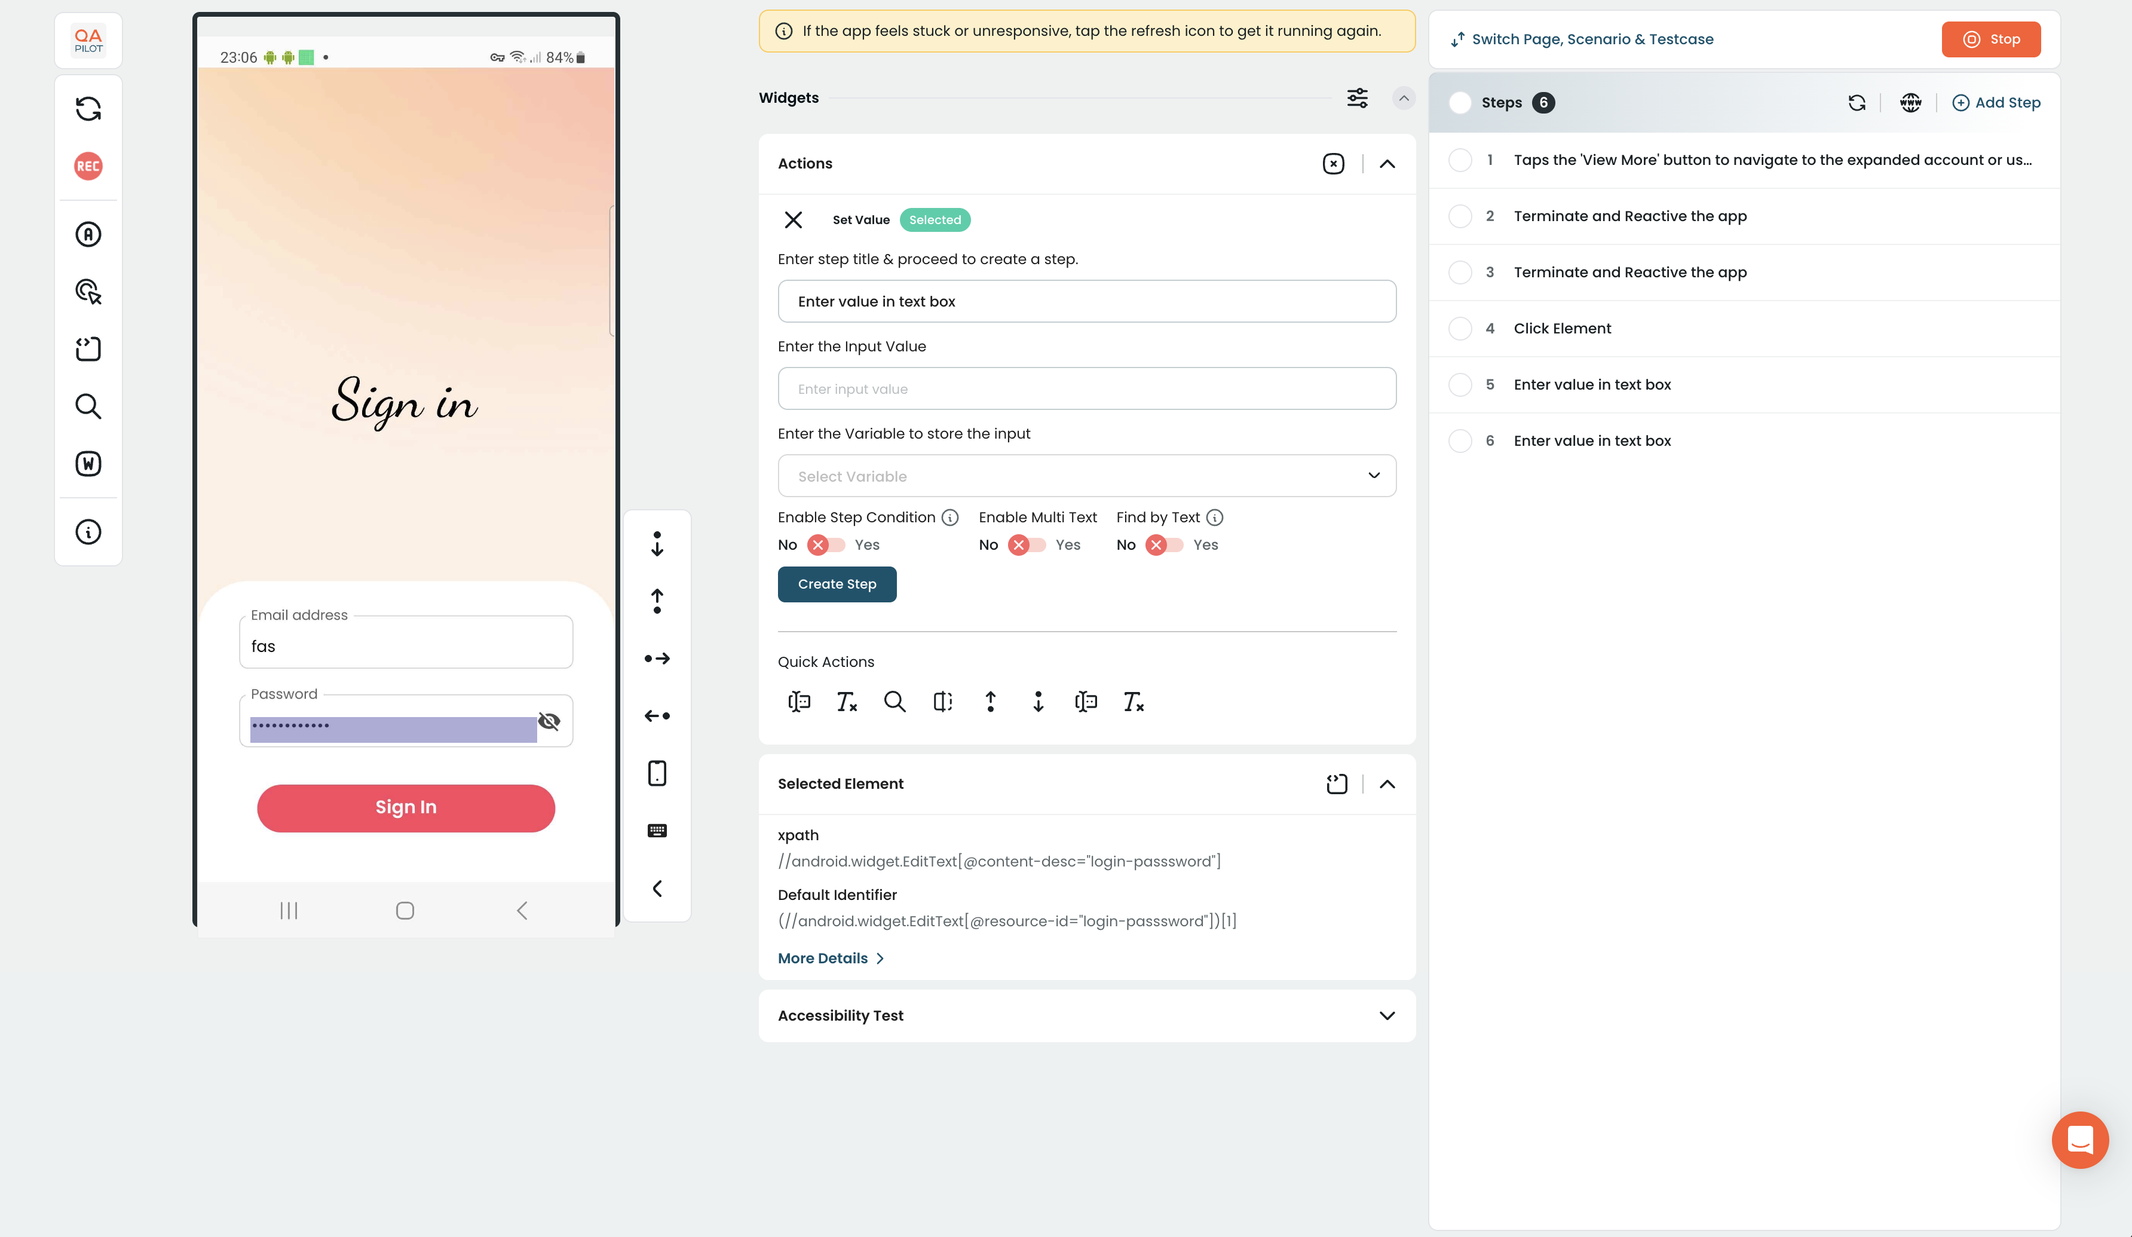The width and height of the screenshot is (2132, 1237).
Task: Click the Create Step button
Action: 837,584
